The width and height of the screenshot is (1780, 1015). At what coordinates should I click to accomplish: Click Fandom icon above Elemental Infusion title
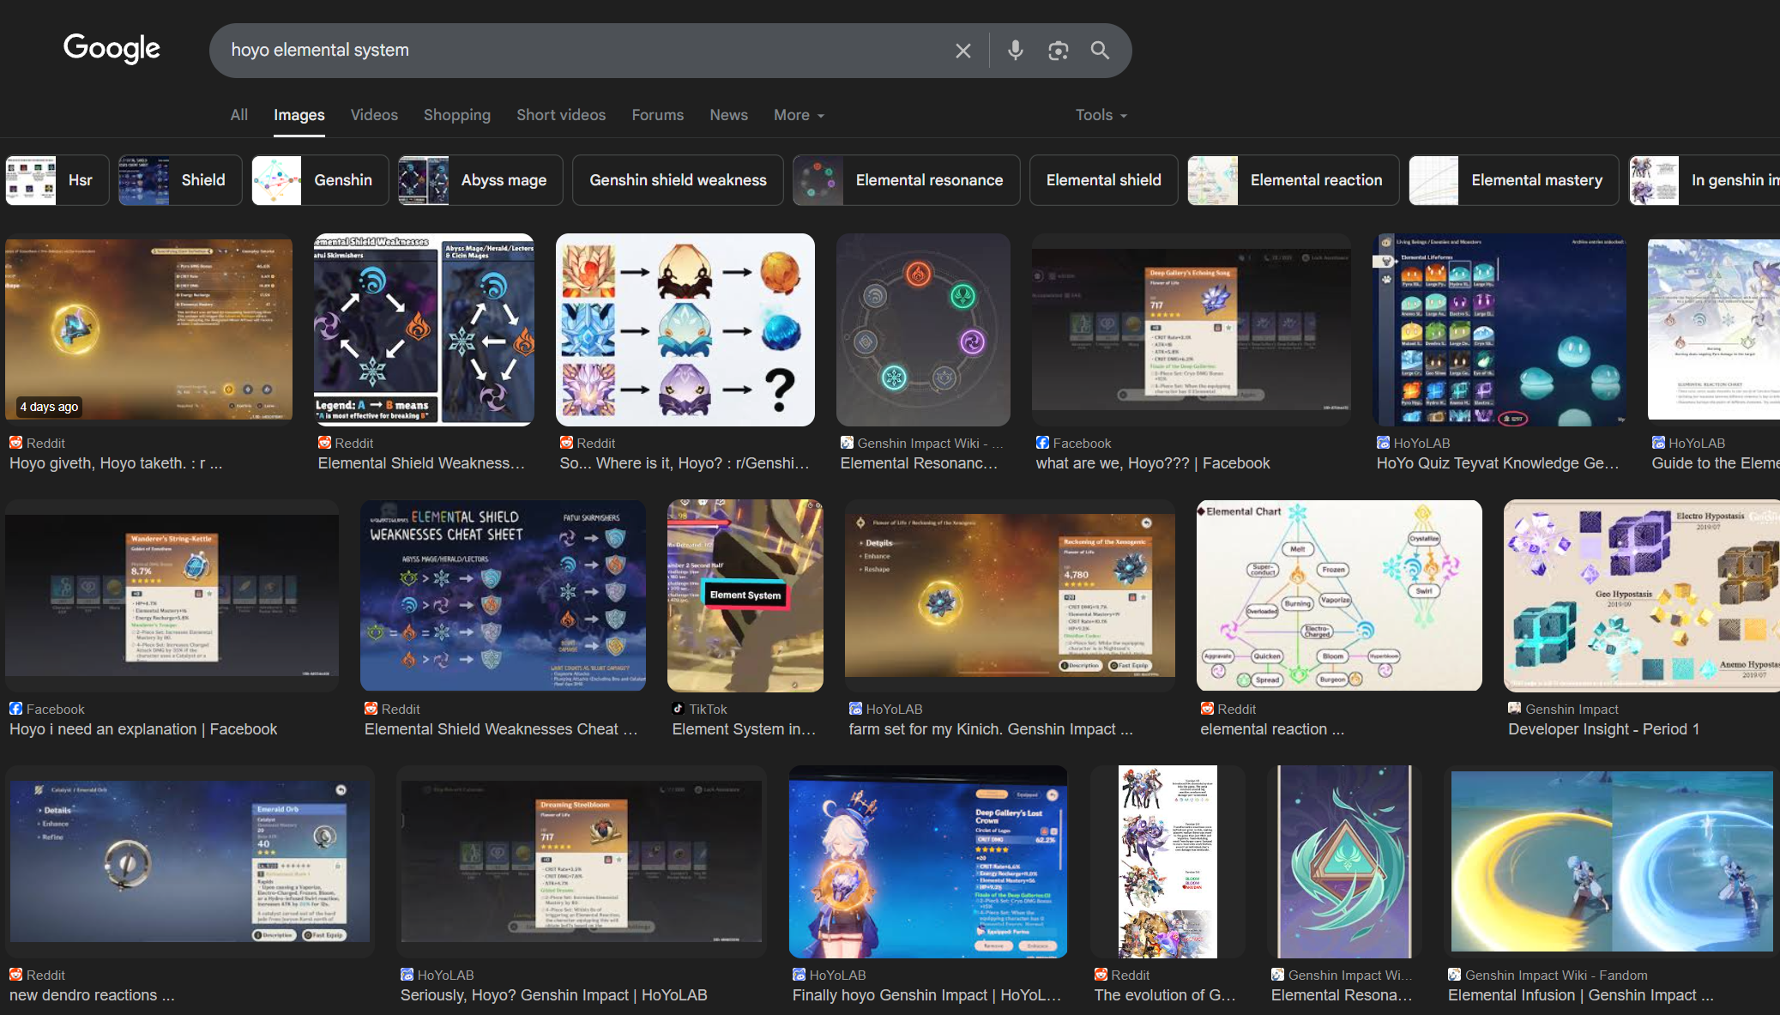1454,975
